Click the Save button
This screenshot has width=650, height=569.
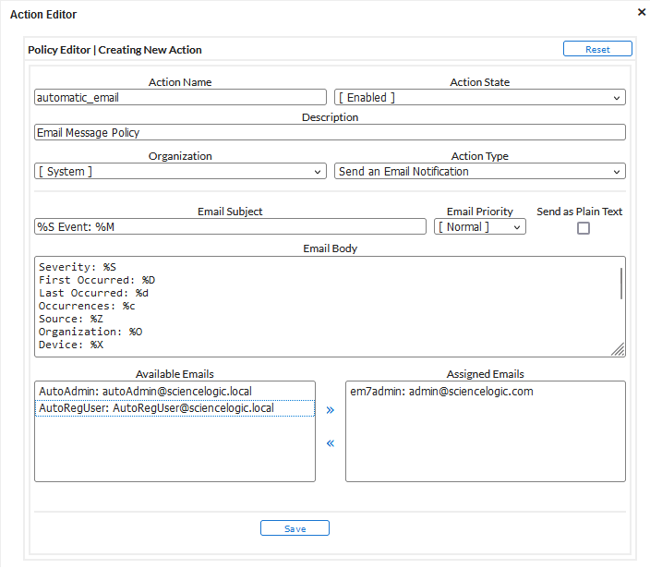coord(295,528)
